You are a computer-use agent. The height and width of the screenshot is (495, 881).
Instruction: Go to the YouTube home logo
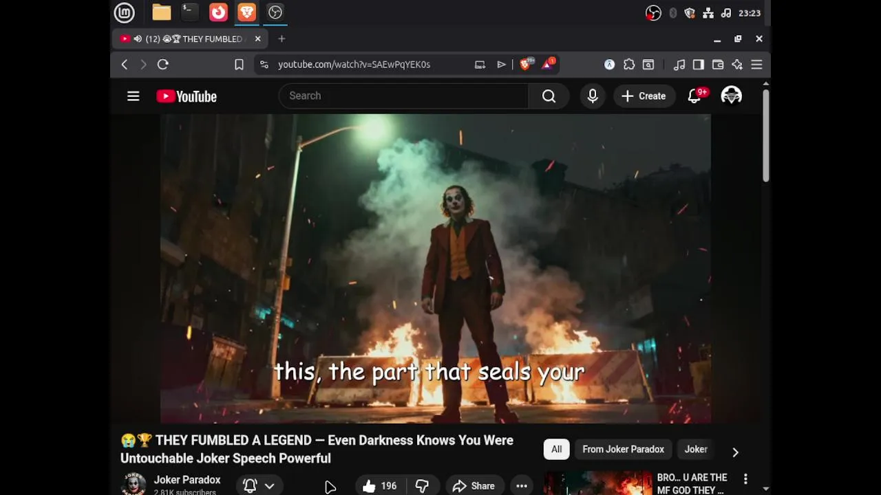coord(187,96)
